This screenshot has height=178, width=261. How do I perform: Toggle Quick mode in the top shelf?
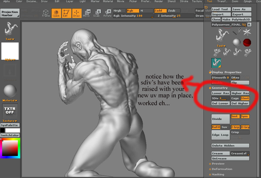(56, 13)
